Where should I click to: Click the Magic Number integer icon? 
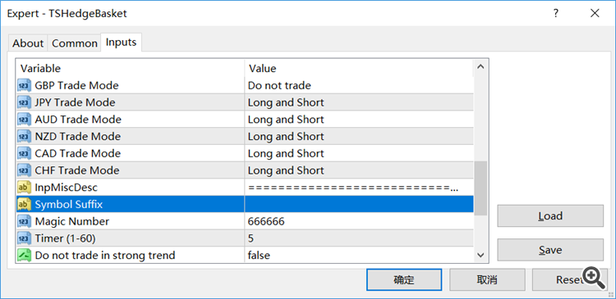click(25, 221)
